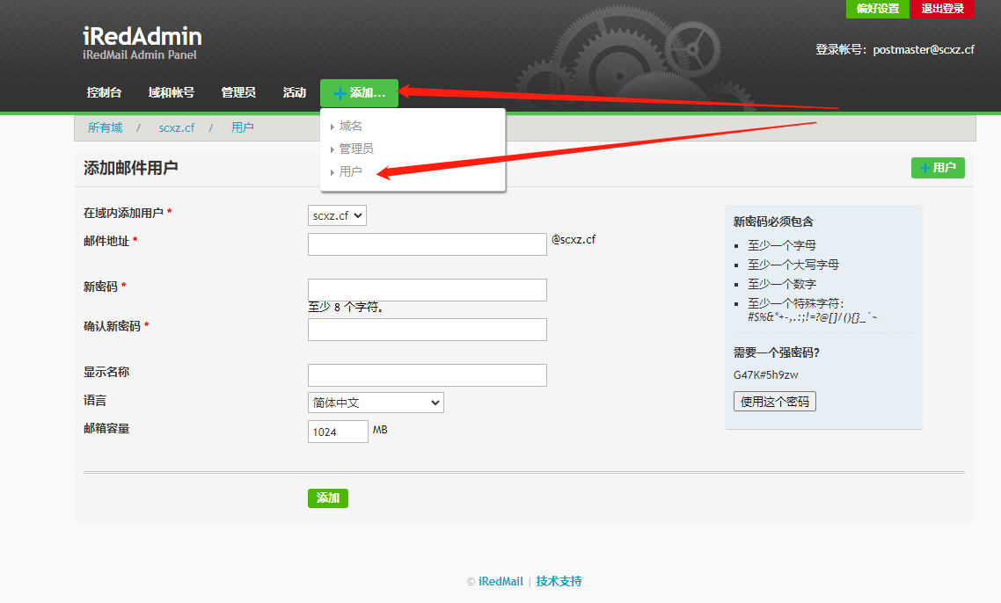Screen dimensions: 1001x603
Task: Open the scxz.cf breadcrumb link
Action: (x=177, y=127)
